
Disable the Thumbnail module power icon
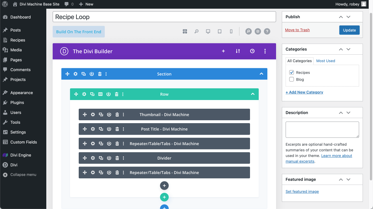[109, 114]
